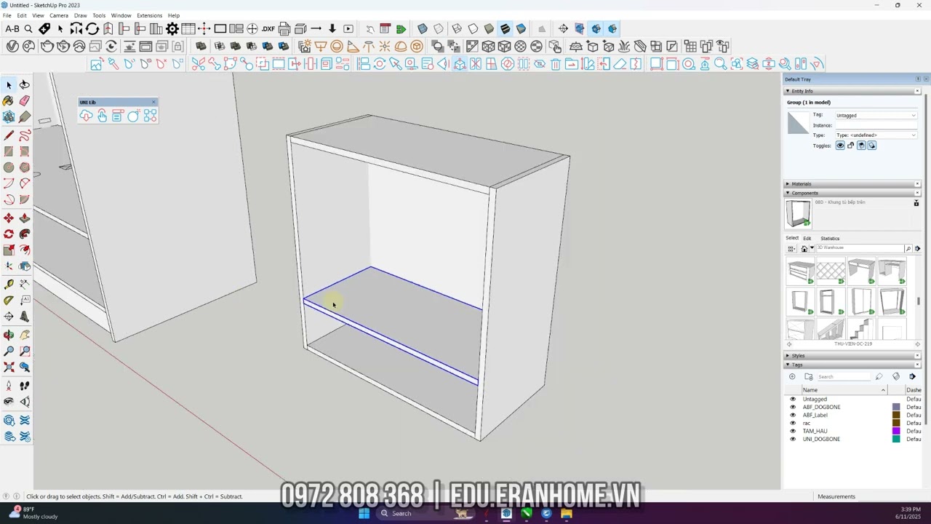This screenshot has height=524, width=931.
Task: Open the Type undefined dropdown
Action: click(876, 135)
